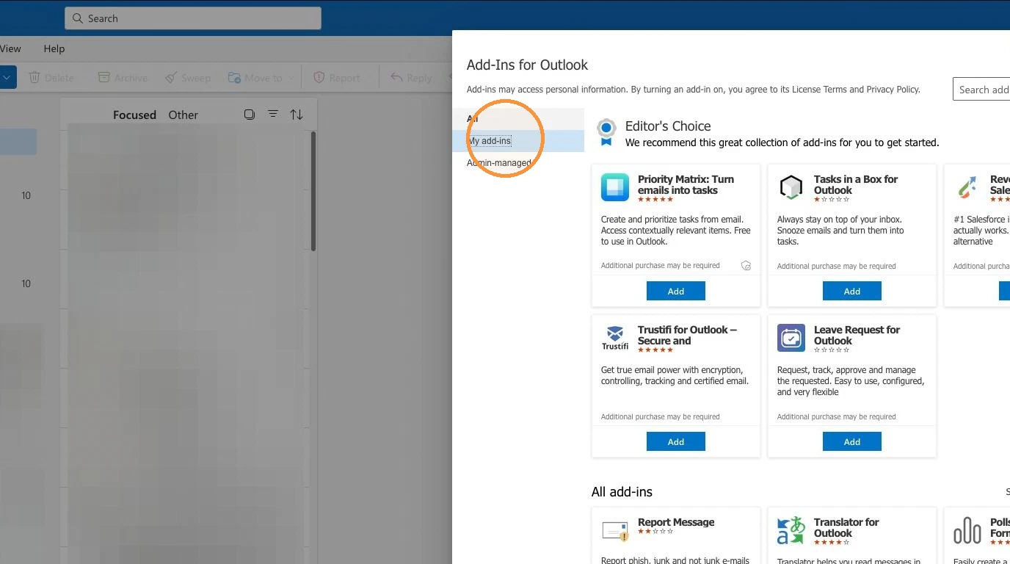Click the Delete trash icon in Outlook toolbar

click(34, 77)
